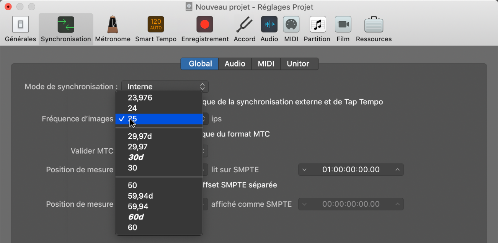Viewport: 498px width, 243px height.
Task: Open the Partition settings pane
Action: pos(317,29)
